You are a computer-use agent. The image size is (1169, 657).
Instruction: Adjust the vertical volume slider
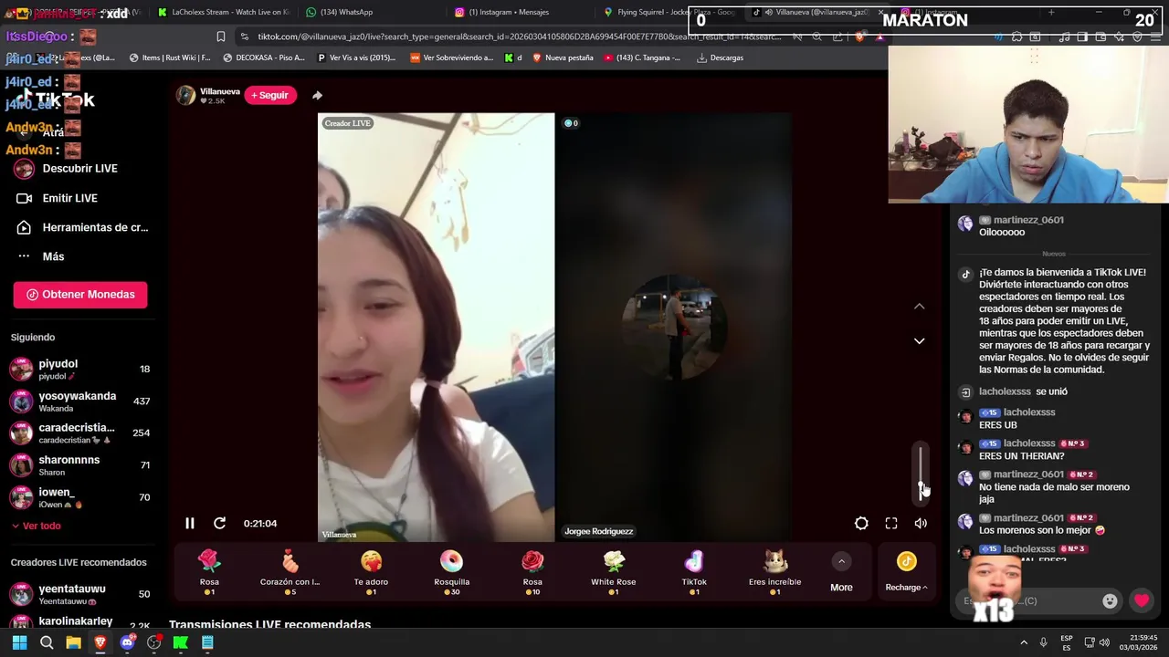[921, 473]
